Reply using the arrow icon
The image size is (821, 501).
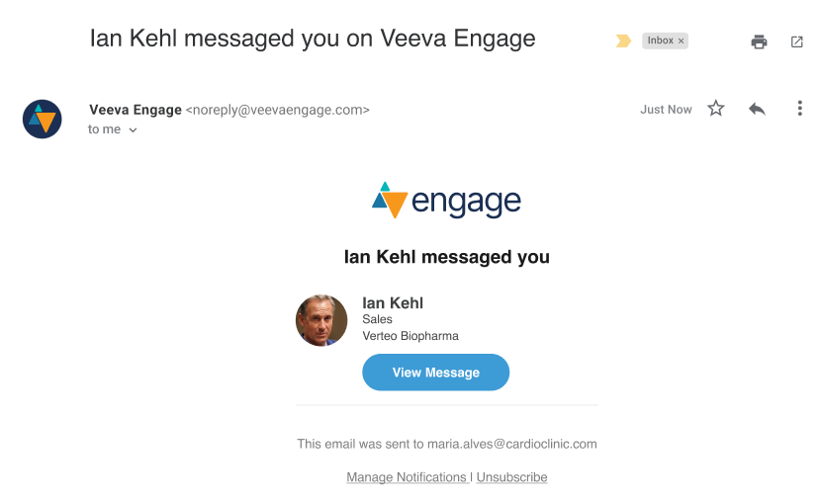(757, 109)
